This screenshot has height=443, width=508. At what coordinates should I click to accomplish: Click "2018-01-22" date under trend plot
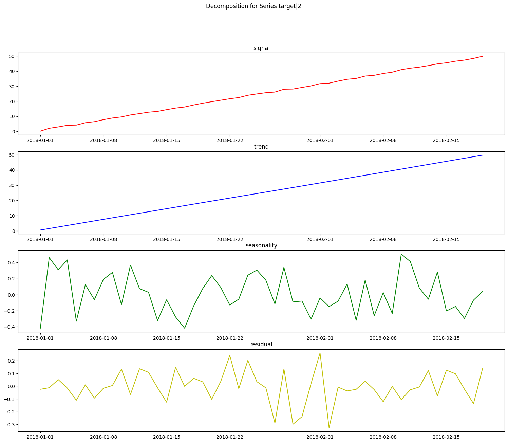[230, 239]
